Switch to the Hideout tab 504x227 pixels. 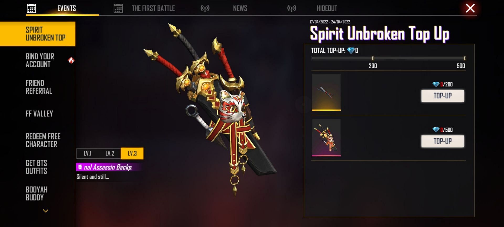tap(327, 8)
